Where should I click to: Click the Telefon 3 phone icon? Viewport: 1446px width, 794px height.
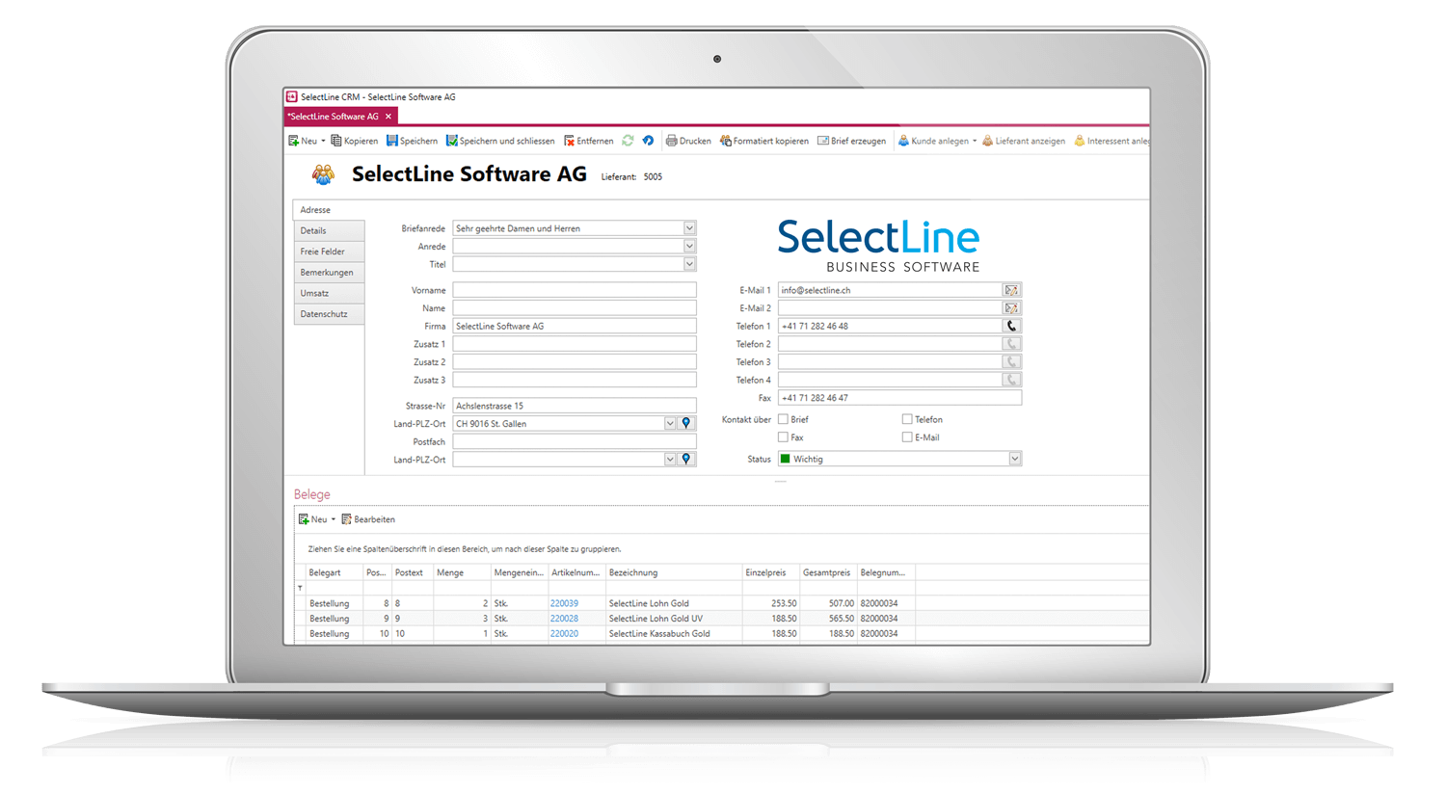(1011, 362)
